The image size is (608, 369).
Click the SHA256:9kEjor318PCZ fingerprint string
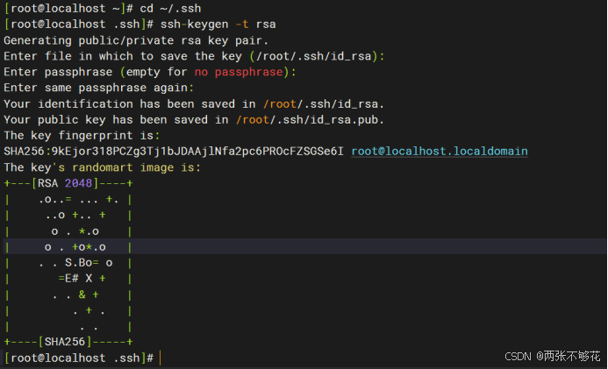coord(174,151)
